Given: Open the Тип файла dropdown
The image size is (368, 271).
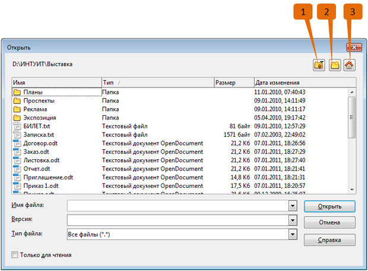Looking at the screenshot, I should tap(292, 235).
